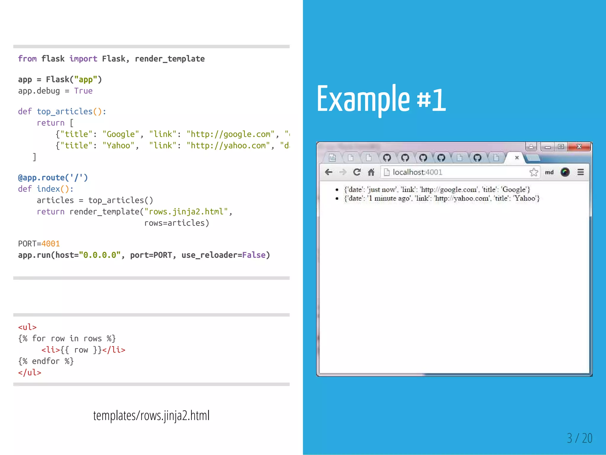606x455 pixels.
Task: Click the md extension icon
Action: pos(549,172)
